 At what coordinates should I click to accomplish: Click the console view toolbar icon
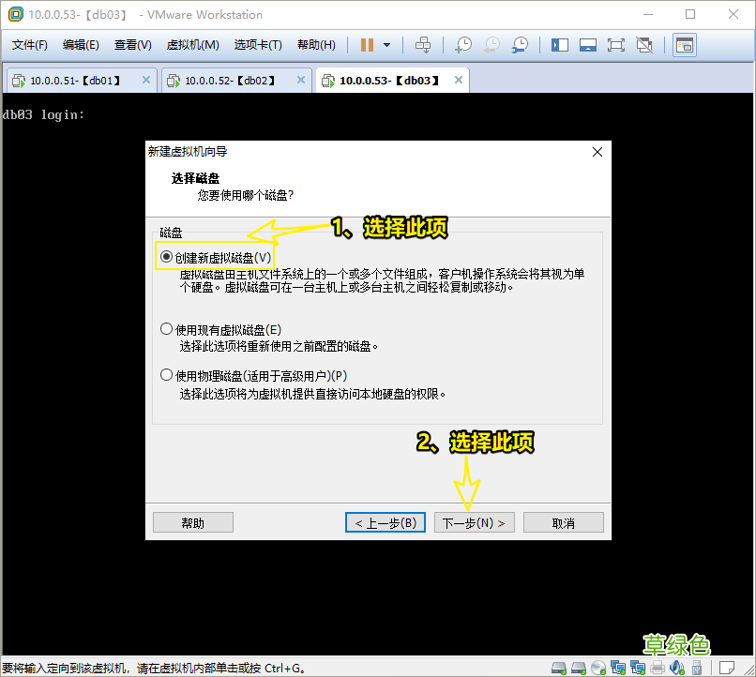click(x=684, y=45)
